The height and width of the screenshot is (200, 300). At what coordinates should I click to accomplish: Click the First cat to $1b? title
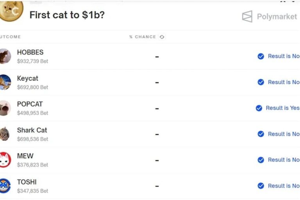coord(67,15)
